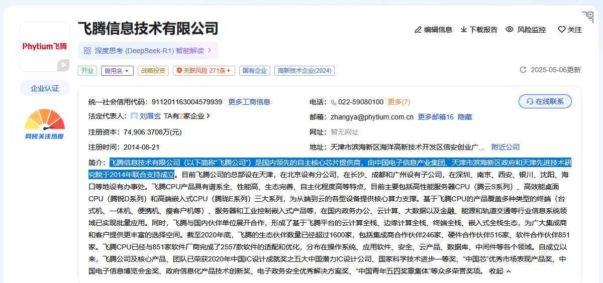Click the credit code 911201163004579939

pyautogui.click(x=187, y=102)
